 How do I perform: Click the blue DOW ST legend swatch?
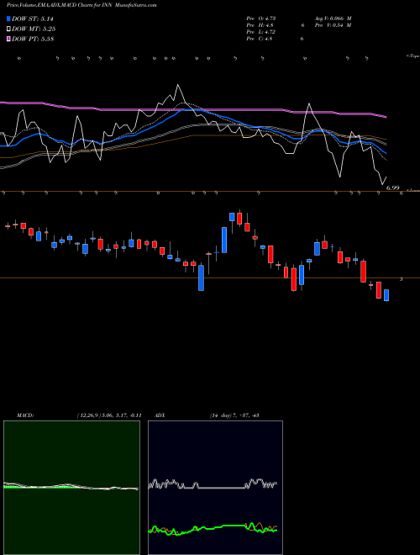click(x=9, y=18)
